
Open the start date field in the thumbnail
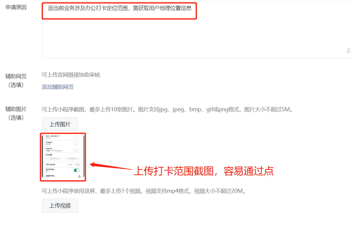point(54,159)
